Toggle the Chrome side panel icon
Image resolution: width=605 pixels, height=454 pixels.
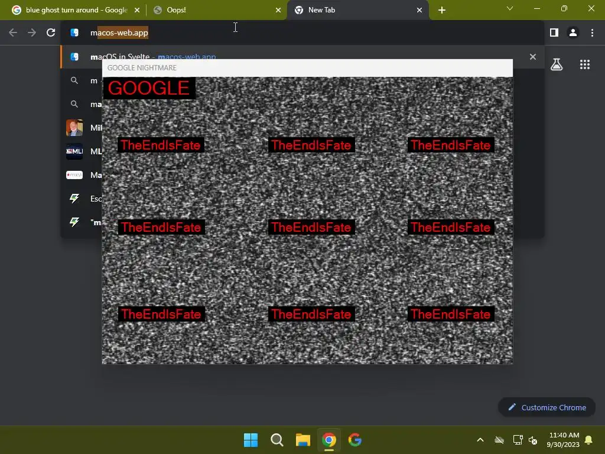click(x=554, y=33)
